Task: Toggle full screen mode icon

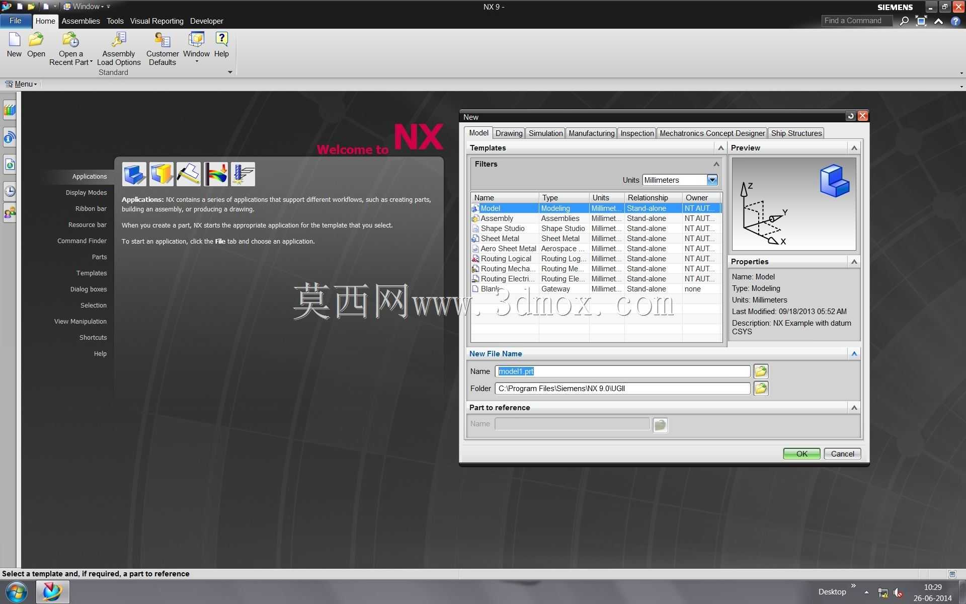Action: [x=921, y=21]
